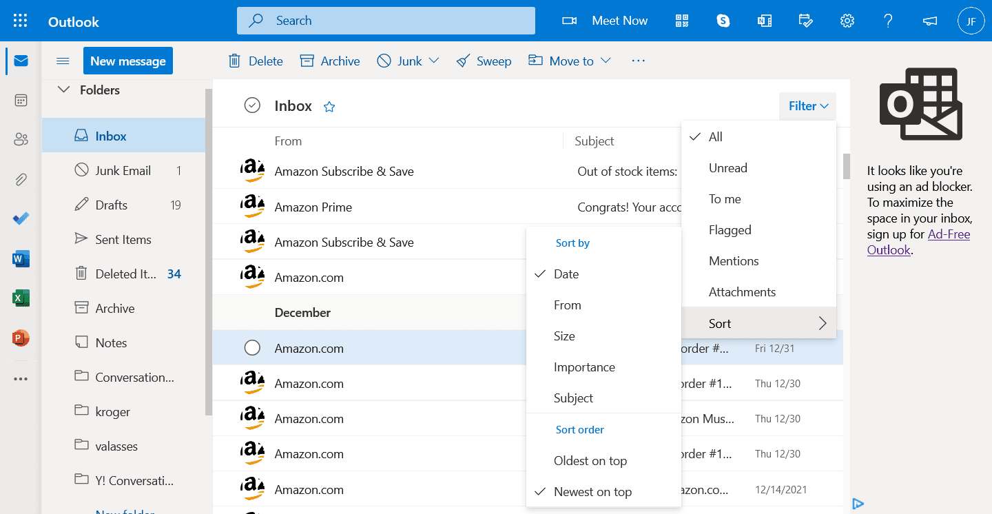Open the app launcher waffle icon
The width and height of the screenshot is (992, 514).
click(21, 21)
